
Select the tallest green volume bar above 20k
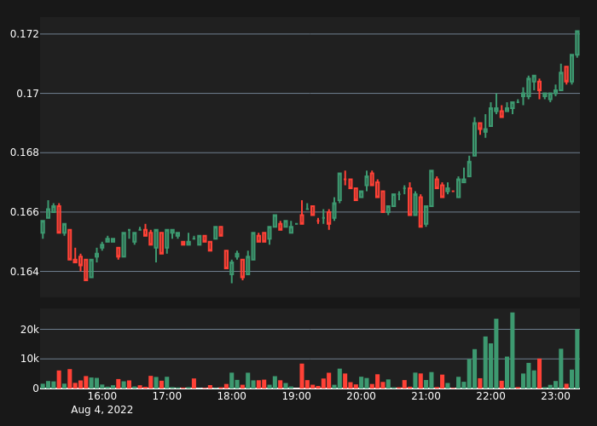513,350
